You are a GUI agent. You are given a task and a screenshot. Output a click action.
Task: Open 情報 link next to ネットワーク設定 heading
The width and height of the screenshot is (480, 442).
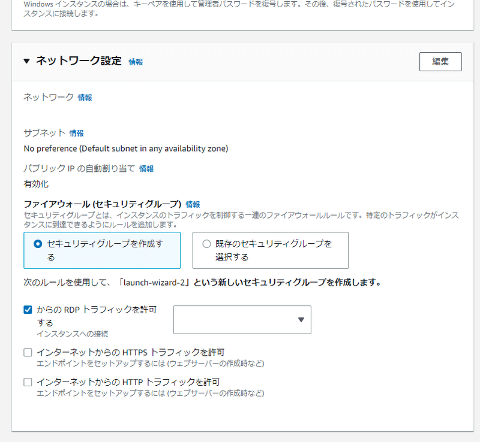[x=136, y=62]
